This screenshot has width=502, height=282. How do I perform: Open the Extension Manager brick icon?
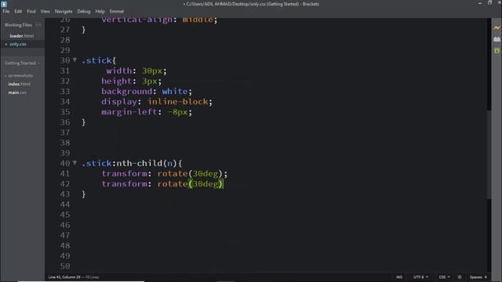(497, 39)
